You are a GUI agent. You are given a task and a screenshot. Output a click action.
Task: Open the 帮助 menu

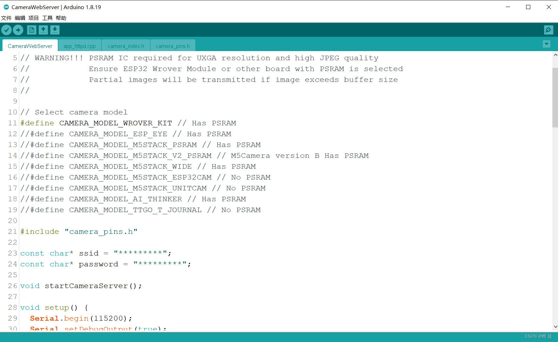click(61, 18)
